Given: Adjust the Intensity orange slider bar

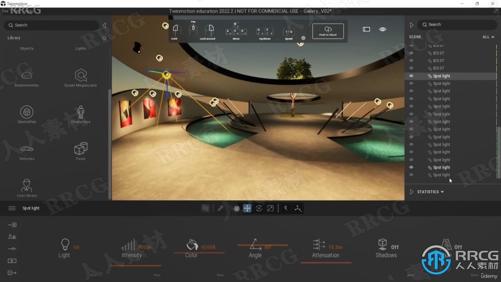Looking at the screenshot, I should click(135, 265).
